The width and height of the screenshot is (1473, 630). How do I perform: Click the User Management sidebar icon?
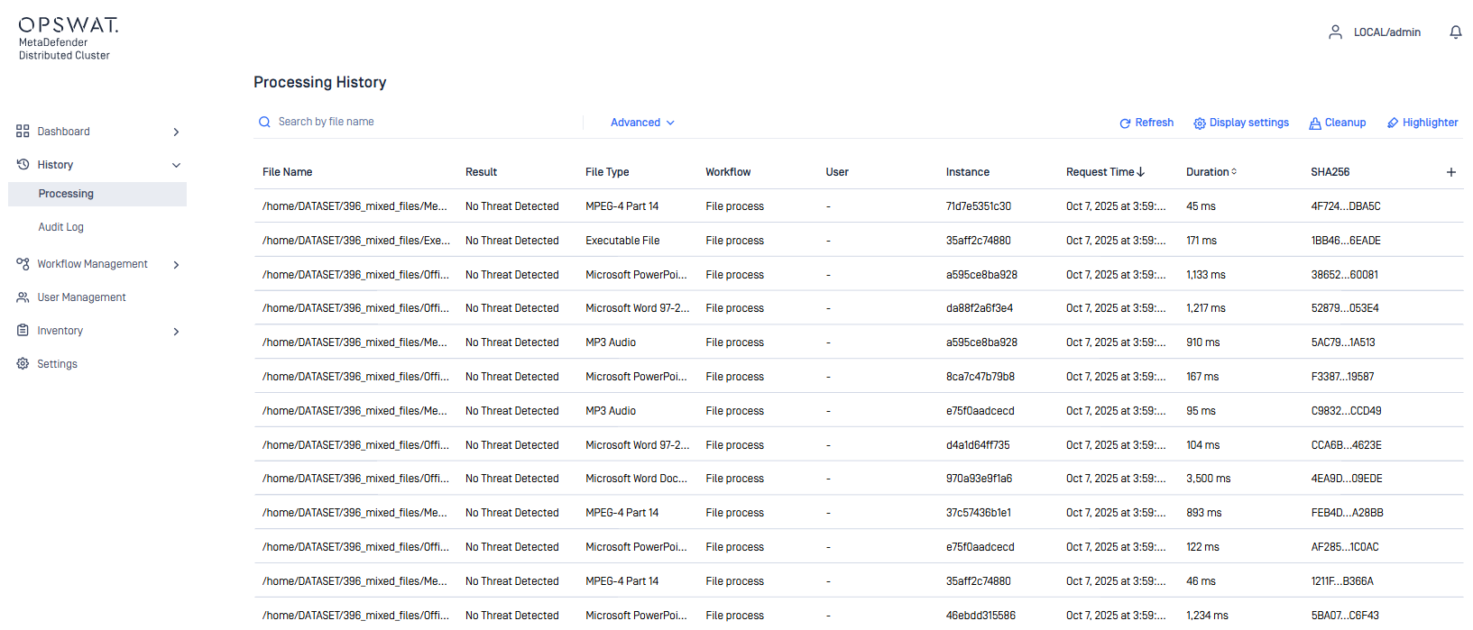tap(23, 297)
